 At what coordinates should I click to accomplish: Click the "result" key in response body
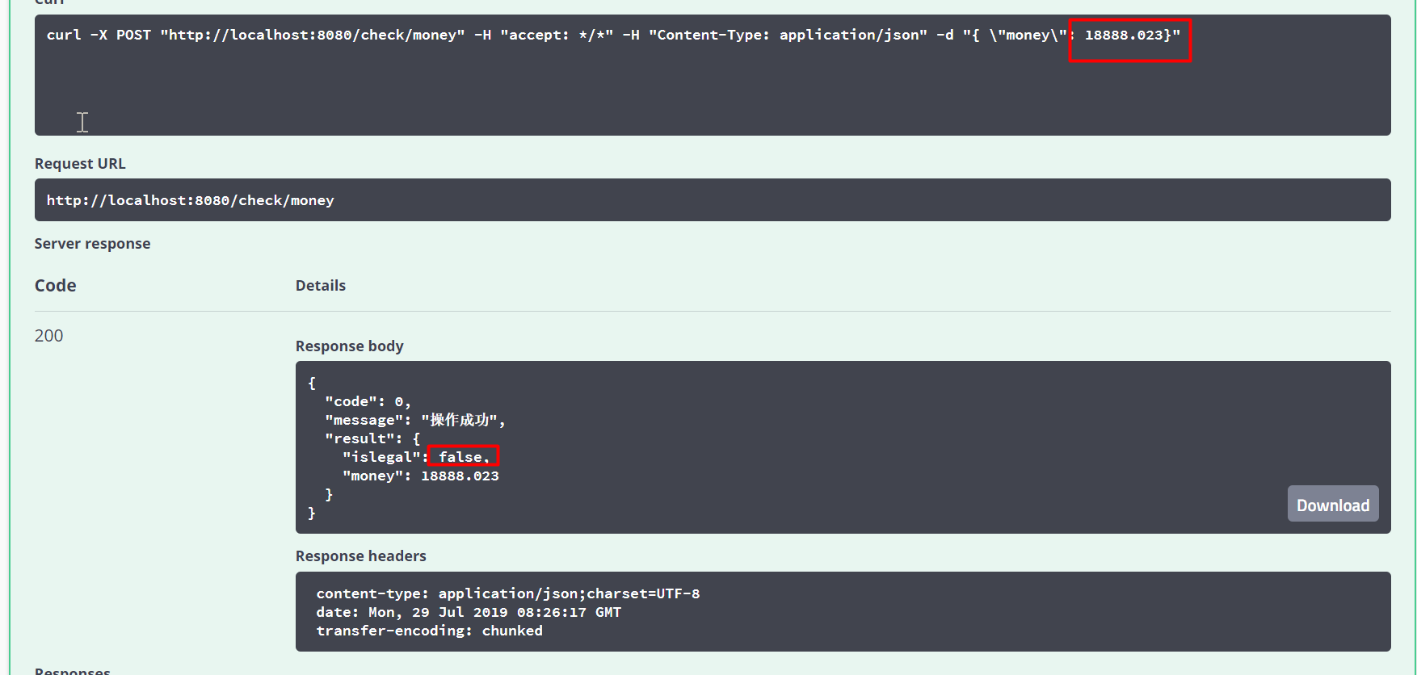[363, 438]
